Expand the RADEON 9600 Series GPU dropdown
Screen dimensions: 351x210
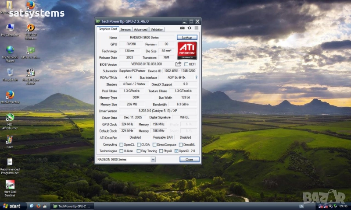pos(153,160)
